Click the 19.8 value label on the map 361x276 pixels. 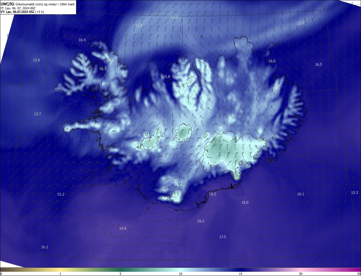[x=123, y=229]
